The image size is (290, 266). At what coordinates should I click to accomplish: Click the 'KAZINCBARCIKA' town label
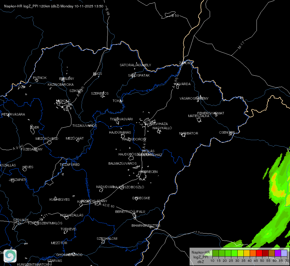[61, 85]
